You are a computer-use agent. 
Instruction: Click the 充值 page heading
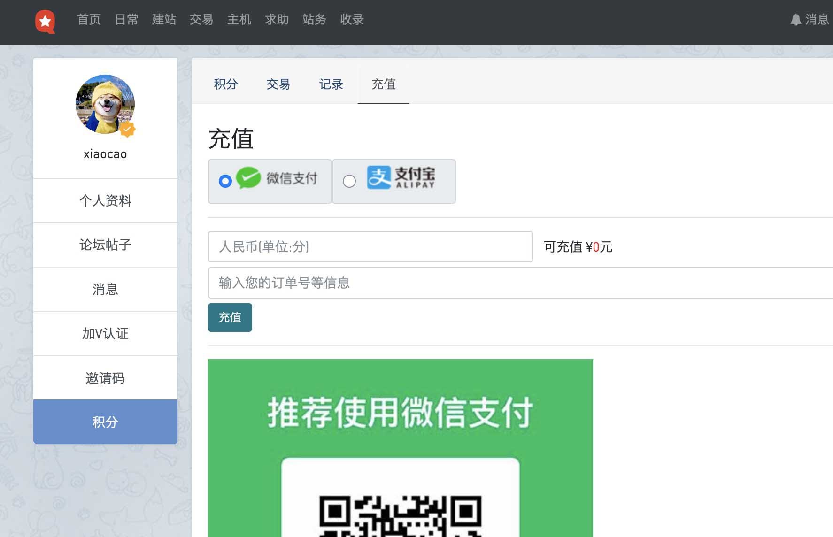[231, 139]
